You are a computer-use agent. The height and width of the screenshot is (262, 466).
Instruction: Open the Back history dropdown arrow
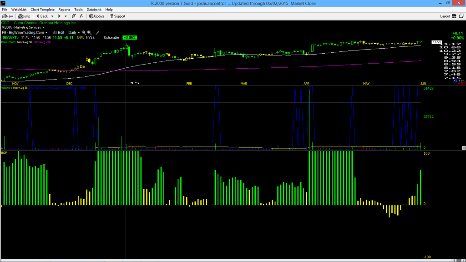tap(52, 16)
